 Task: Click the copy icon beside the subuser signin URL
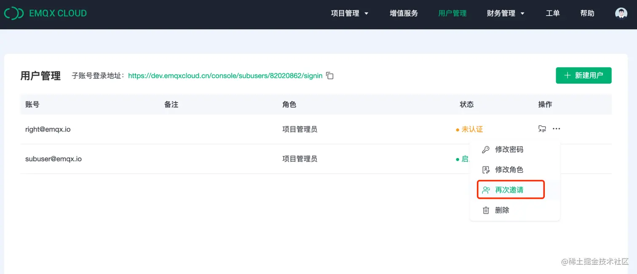pyautogui.click(x=329, y=76)
